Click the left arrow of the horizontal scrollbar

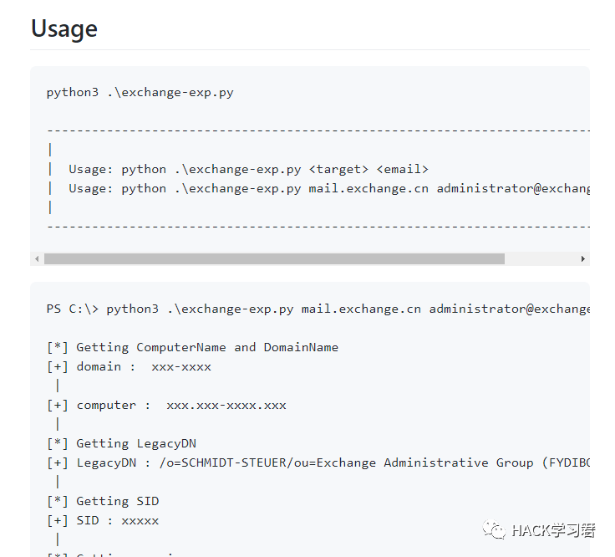point(37,258)
